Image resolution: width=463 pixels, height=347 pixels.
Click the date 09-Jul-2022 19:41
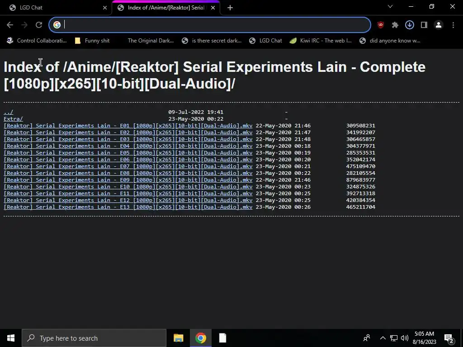point(196,112)
